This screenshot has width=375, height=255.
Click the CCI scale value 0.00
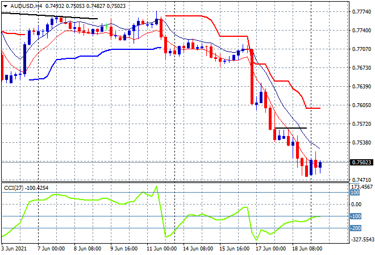pyautogui.click(x=356, y=204)
